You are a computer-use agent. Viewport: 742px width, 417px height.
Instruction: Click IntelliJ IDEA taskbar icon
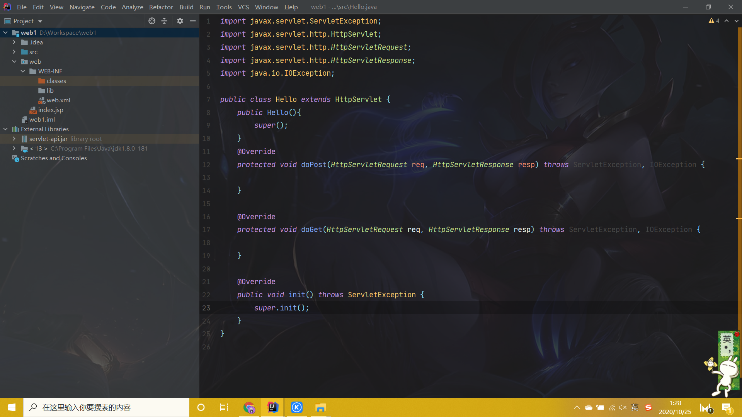tap(273, 407)
